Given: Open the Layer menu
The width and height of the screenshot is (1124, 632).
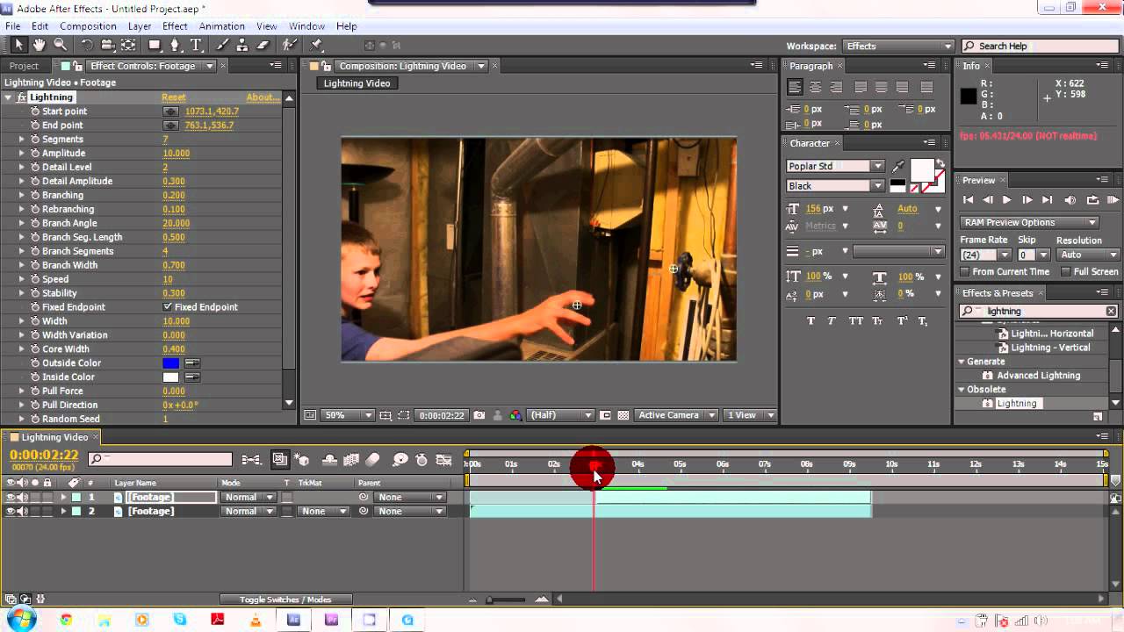Looking at the screenshot, I should point(140,26).
